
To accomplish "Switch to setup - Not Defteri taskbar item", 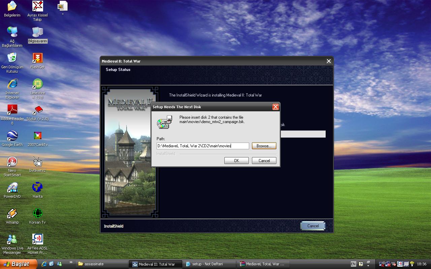I will click(209, 264).
